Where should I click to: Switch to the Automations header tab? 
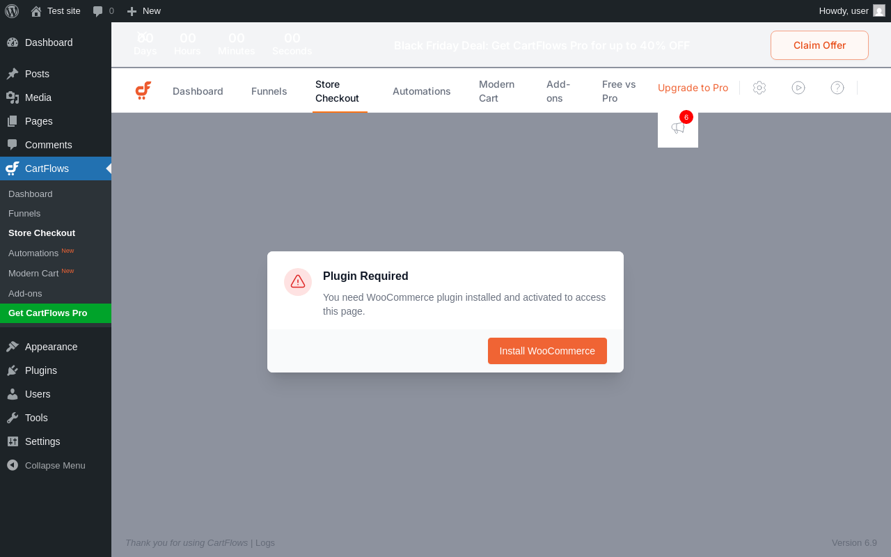click(x=422, y=91)
